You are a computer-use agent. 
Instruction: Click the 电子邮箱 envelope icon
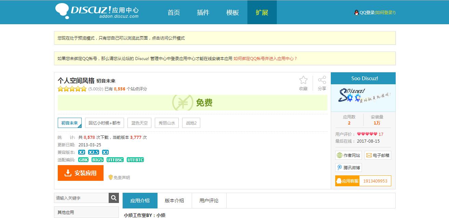pos(369,155)
